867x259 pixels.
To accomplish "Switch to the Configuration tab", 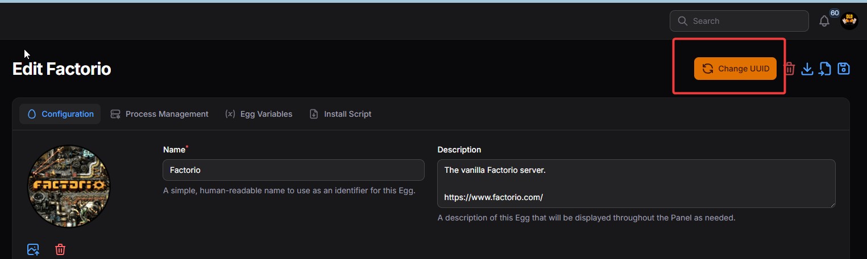I will click(60, 114).
